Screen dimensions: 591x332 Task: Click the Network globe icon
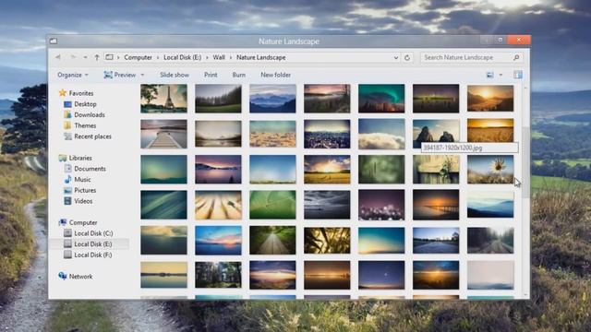click(63, 276)
